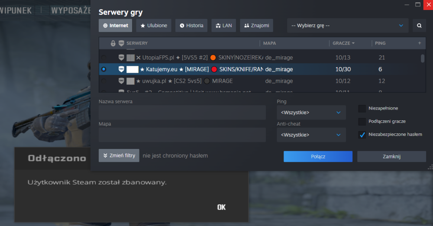Image resolution: width=433 pixels, height=226 pixels.
Task: Open the Anti-cheat filter dropdown
Action: (311, 135)
